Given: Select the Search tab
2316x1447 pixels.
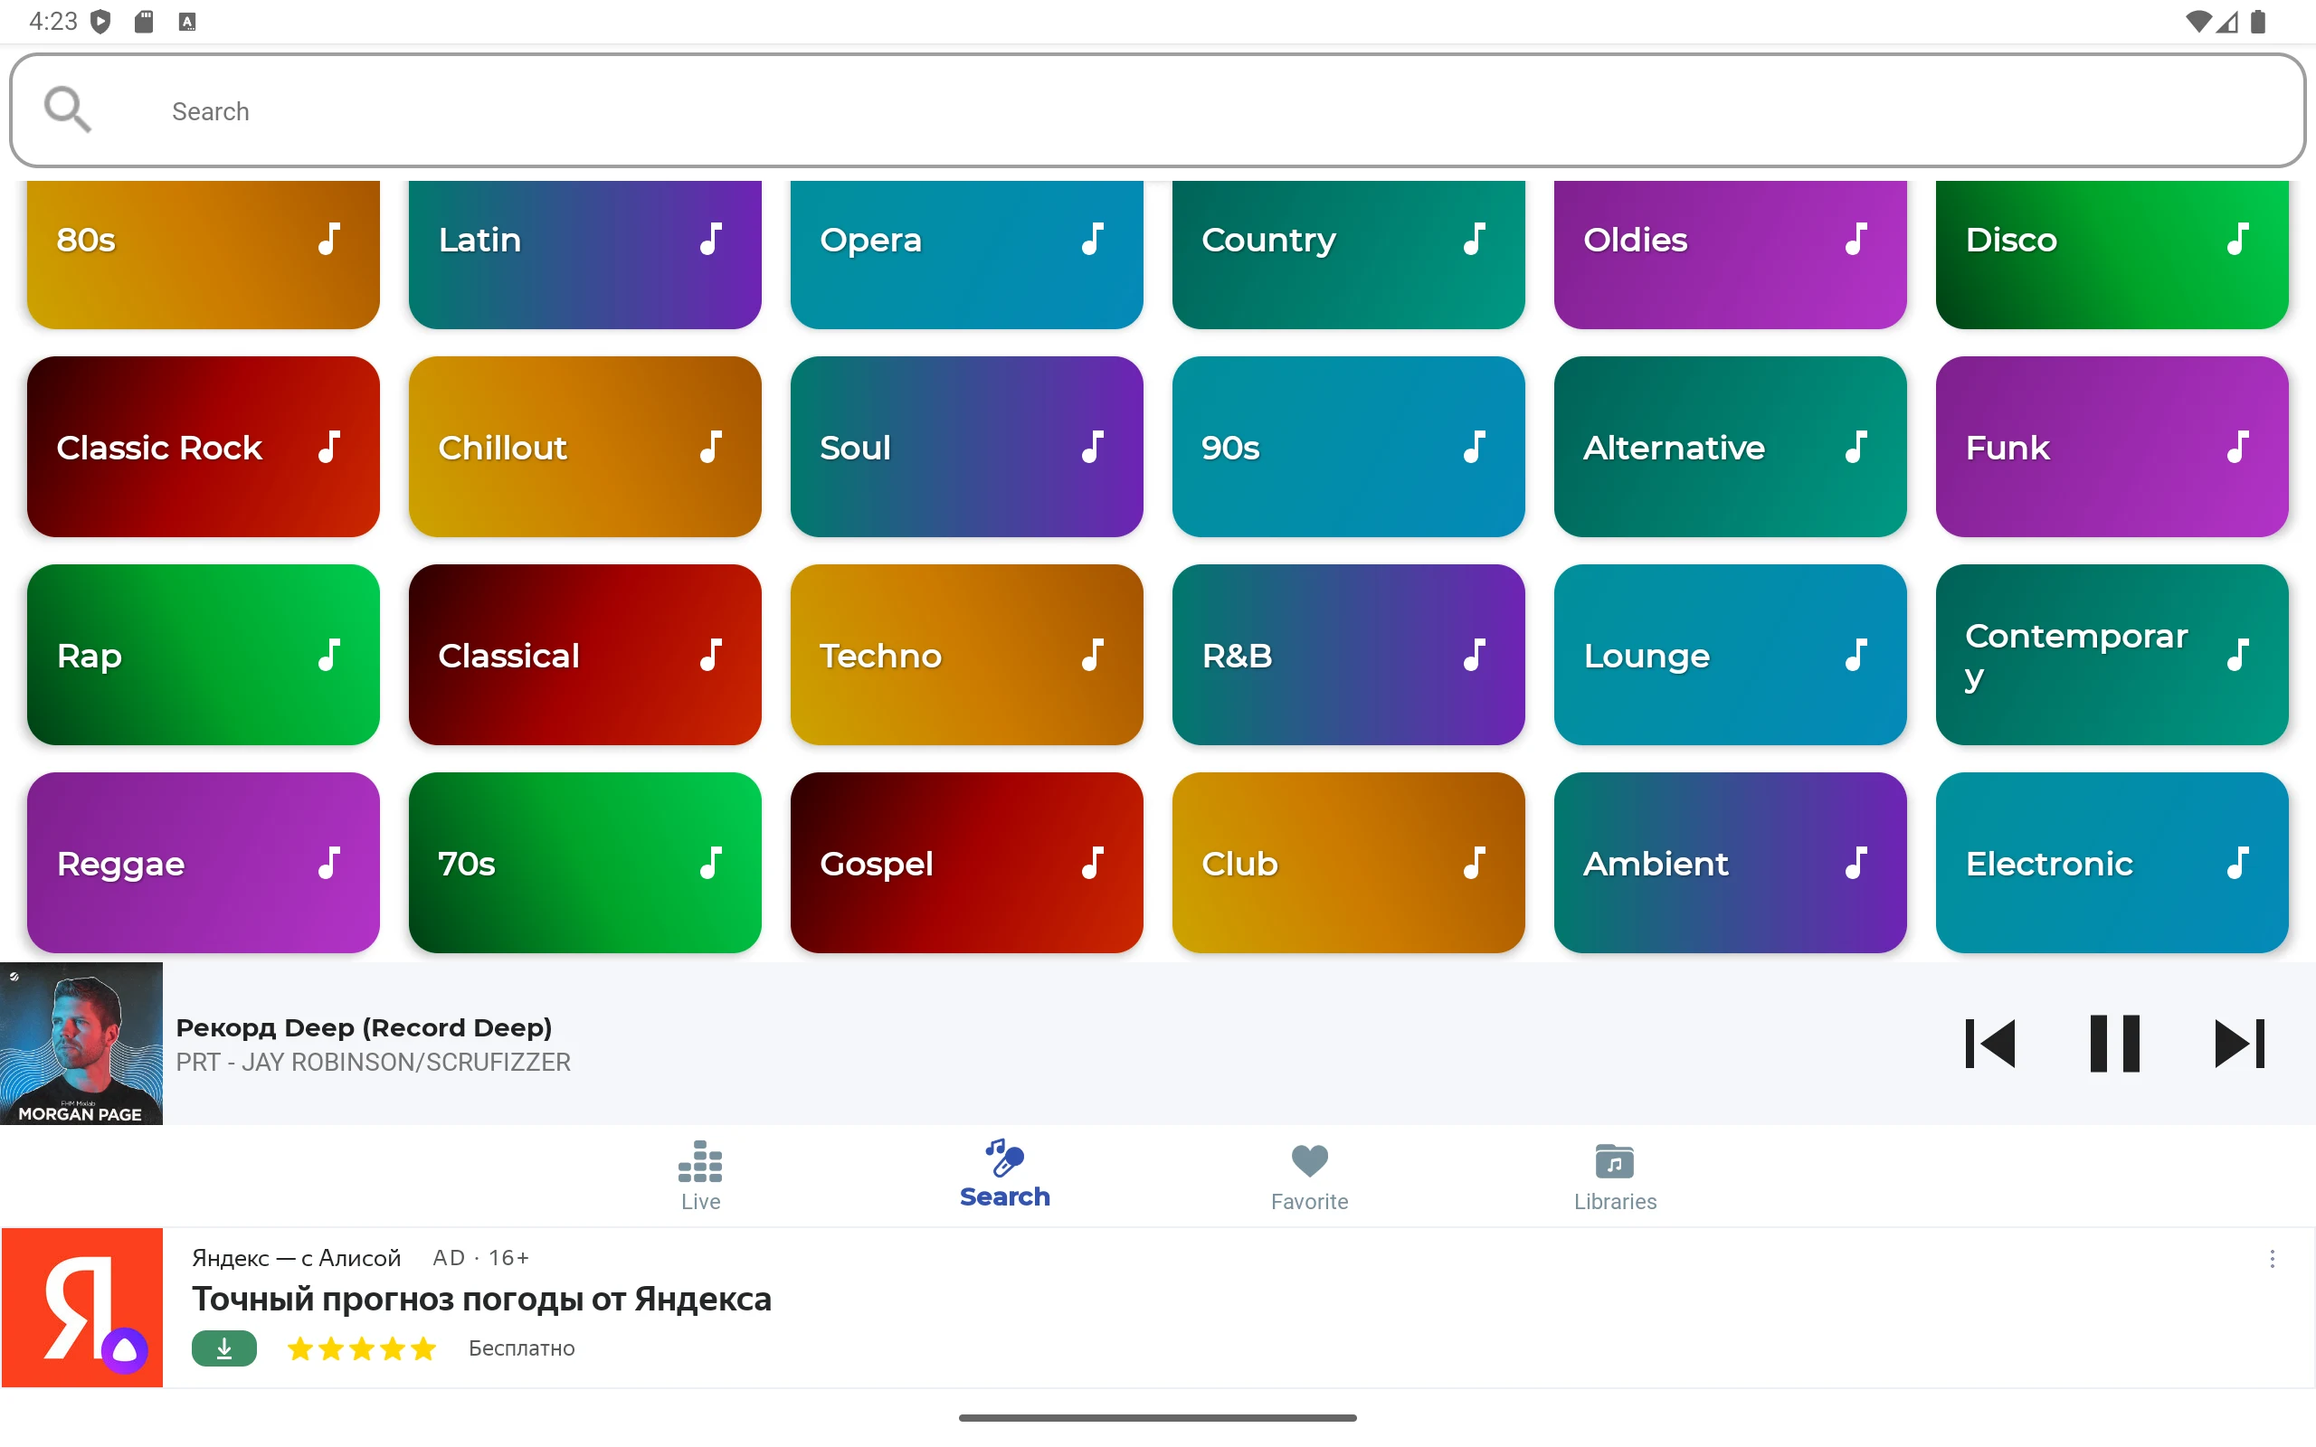Looking at the screenshot, I should 1005,1174.
